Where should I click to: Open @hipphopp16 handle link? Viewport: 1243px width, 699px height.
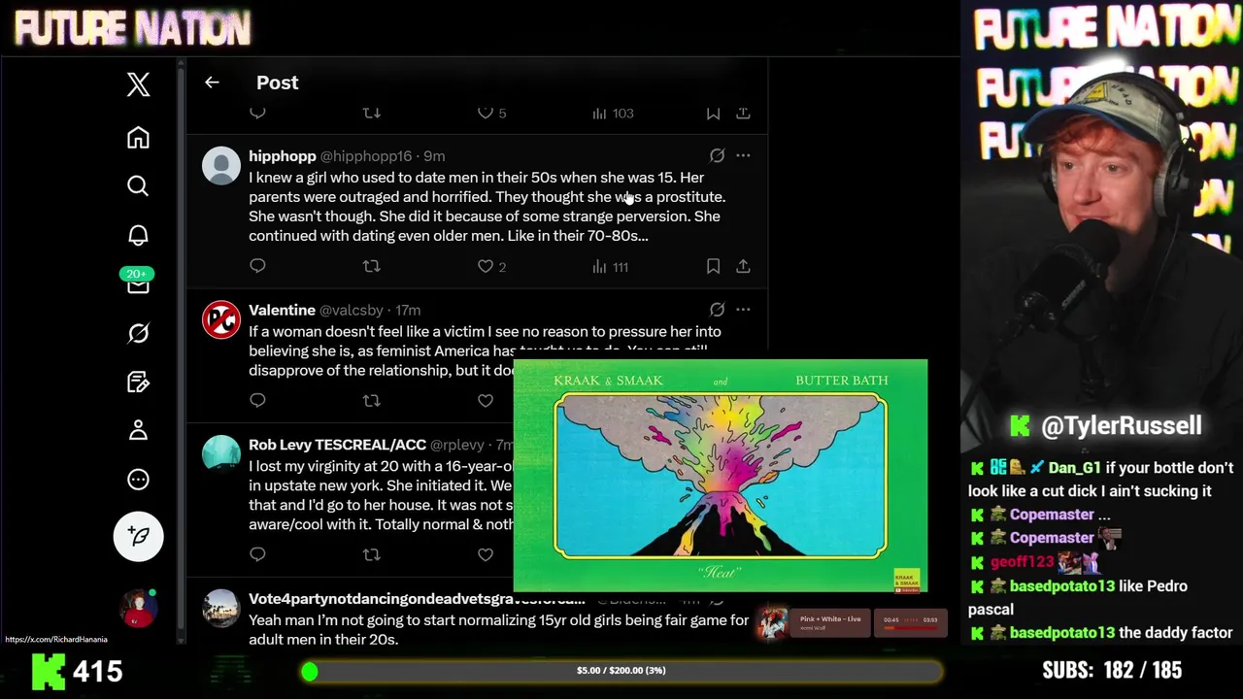point(366,155)
